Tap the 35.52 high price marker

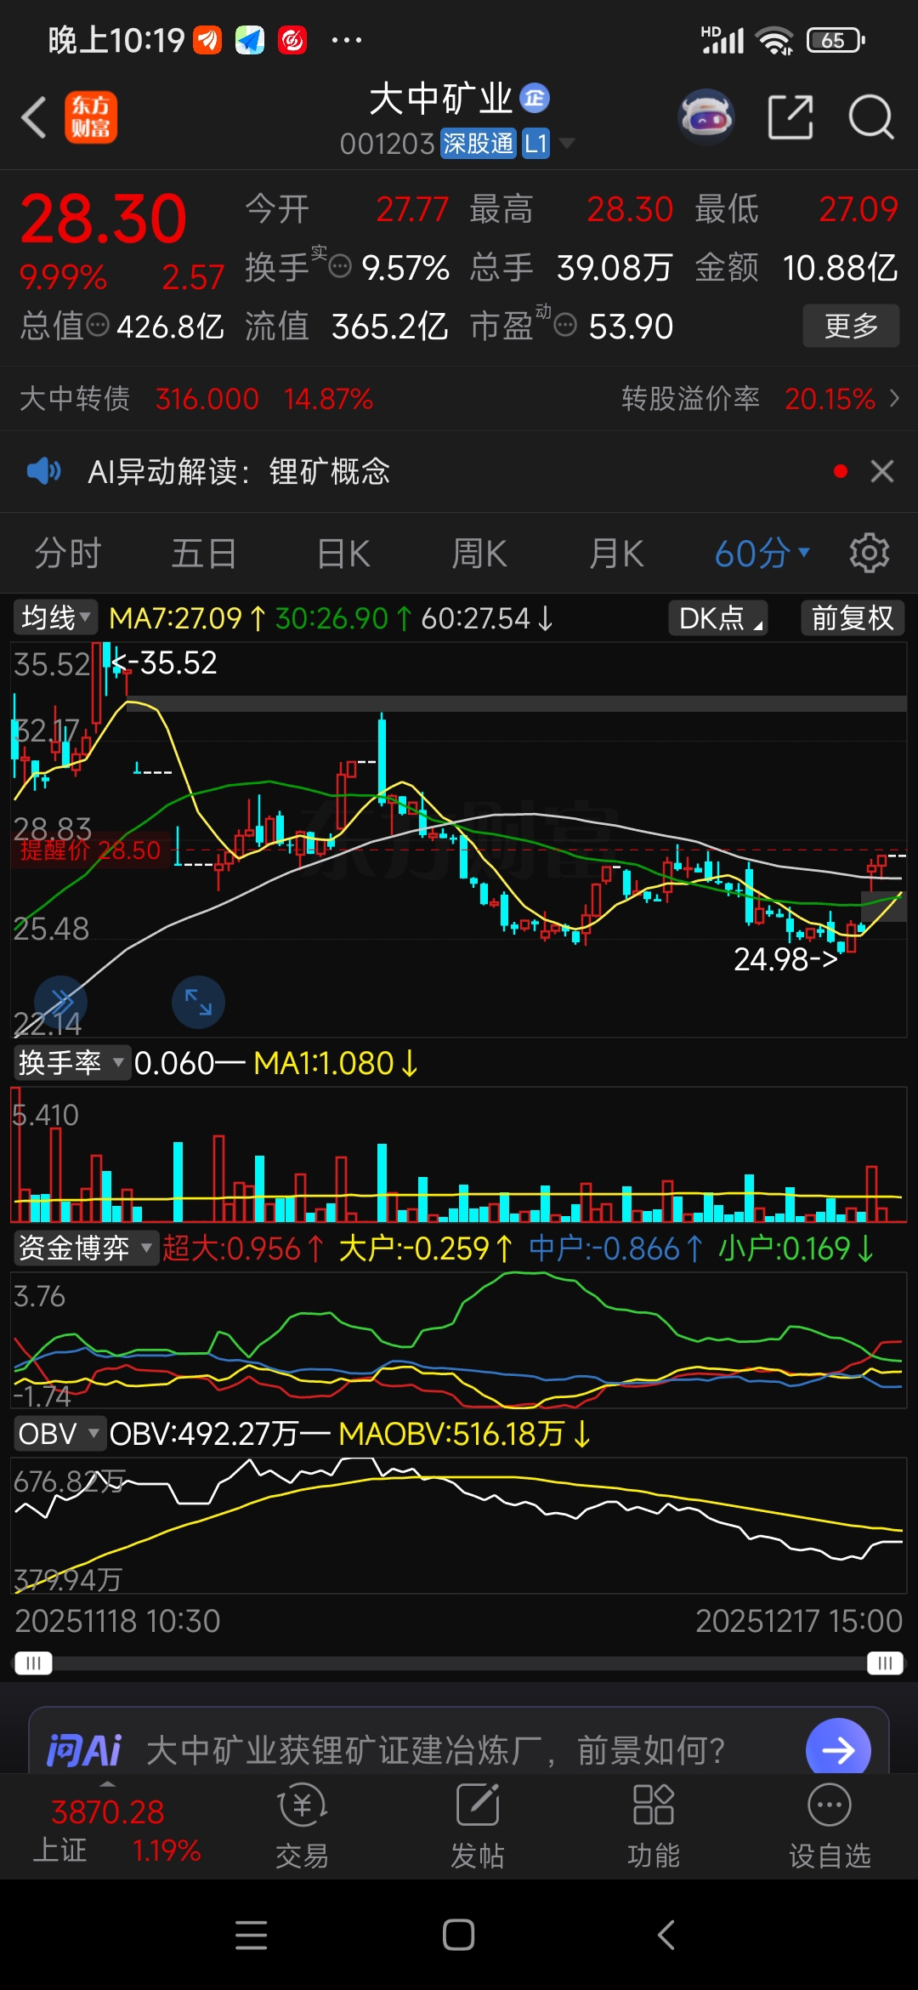click(165, 662)
